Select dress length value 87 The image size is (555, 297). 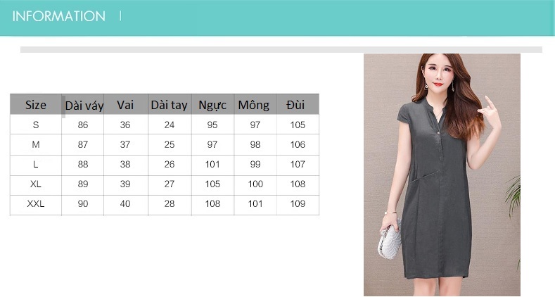(83, 144)
